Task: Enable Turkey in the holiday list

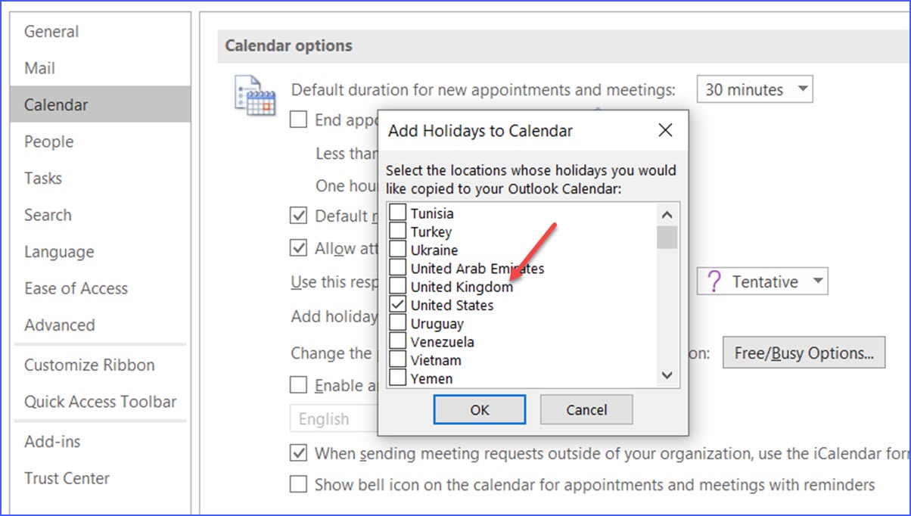Action: (x=396, y=232)
